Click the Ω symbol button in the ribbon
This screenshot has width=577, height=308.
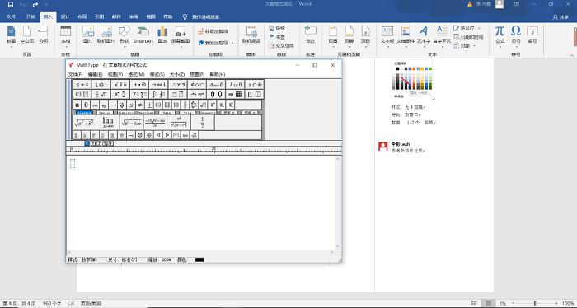pos(516,35)
